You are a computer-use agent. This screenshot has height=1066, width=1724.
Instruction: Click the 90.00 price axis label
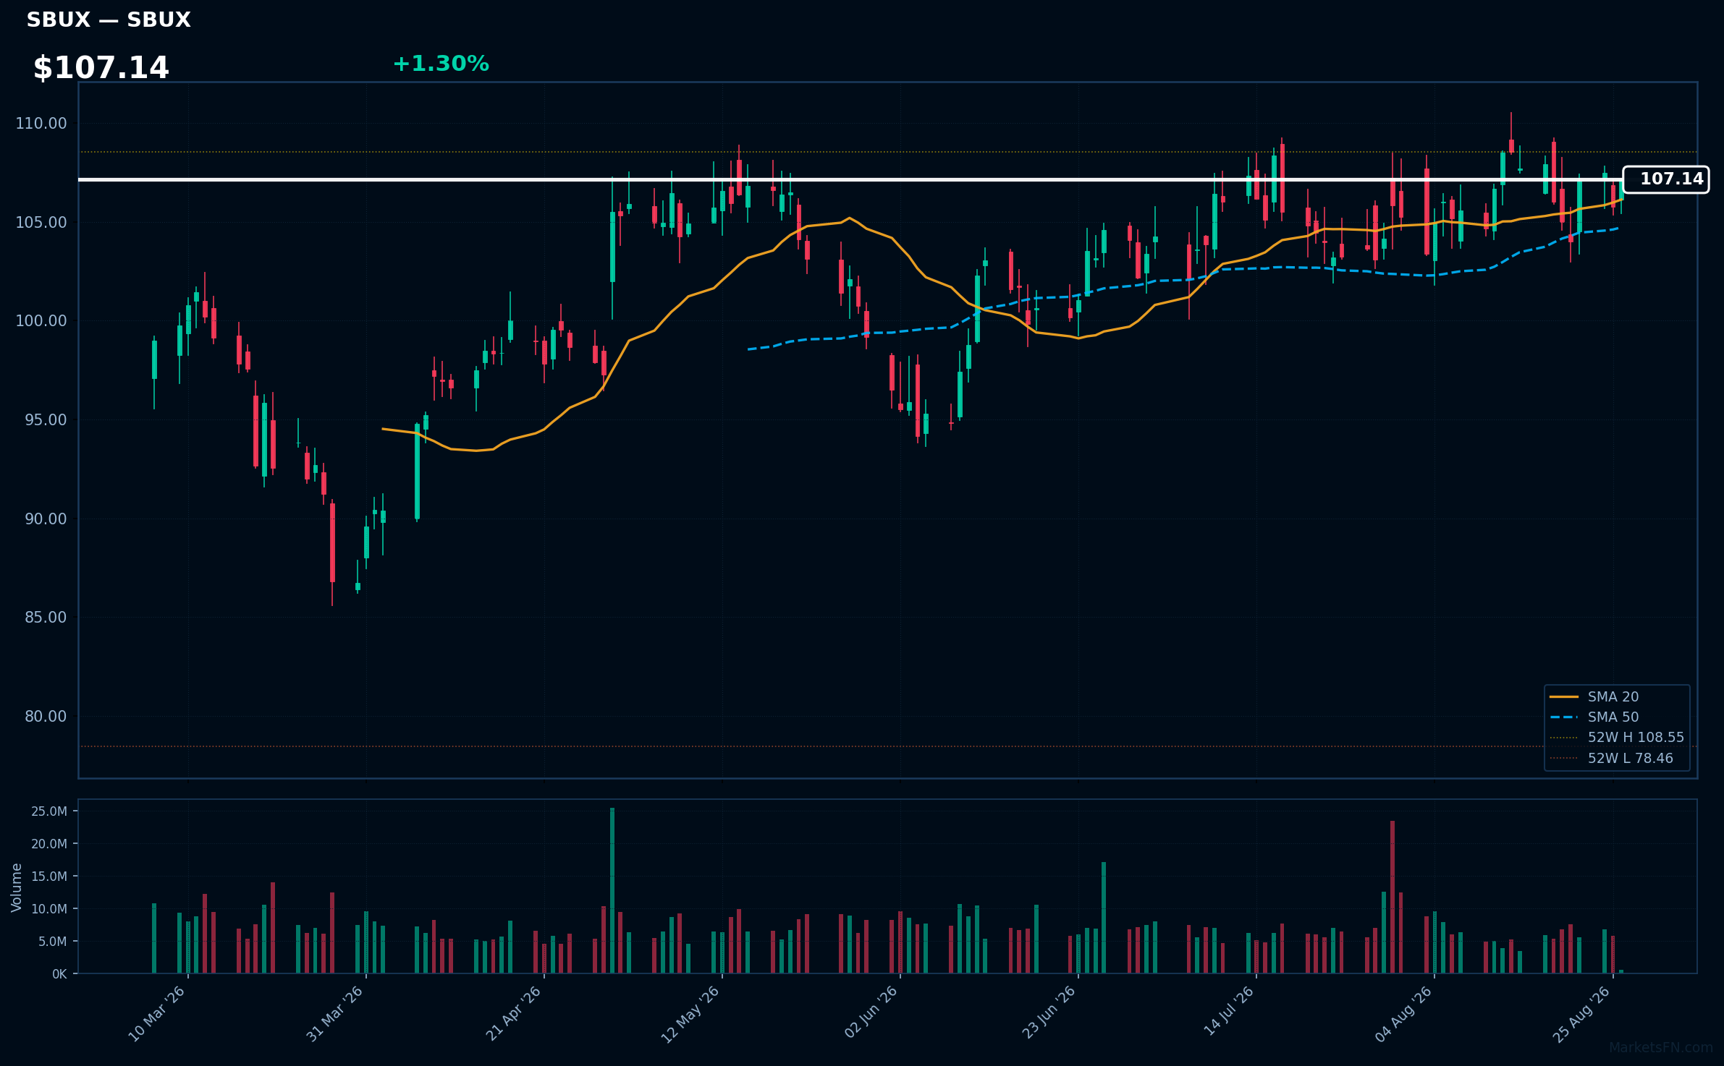(46, 519)
